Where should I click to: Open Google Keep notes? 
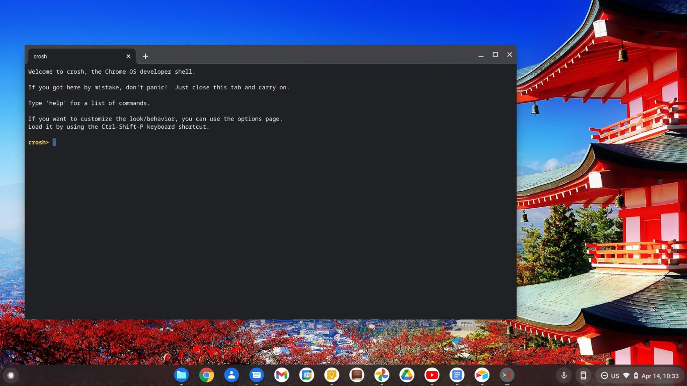[x=332, y=375]
